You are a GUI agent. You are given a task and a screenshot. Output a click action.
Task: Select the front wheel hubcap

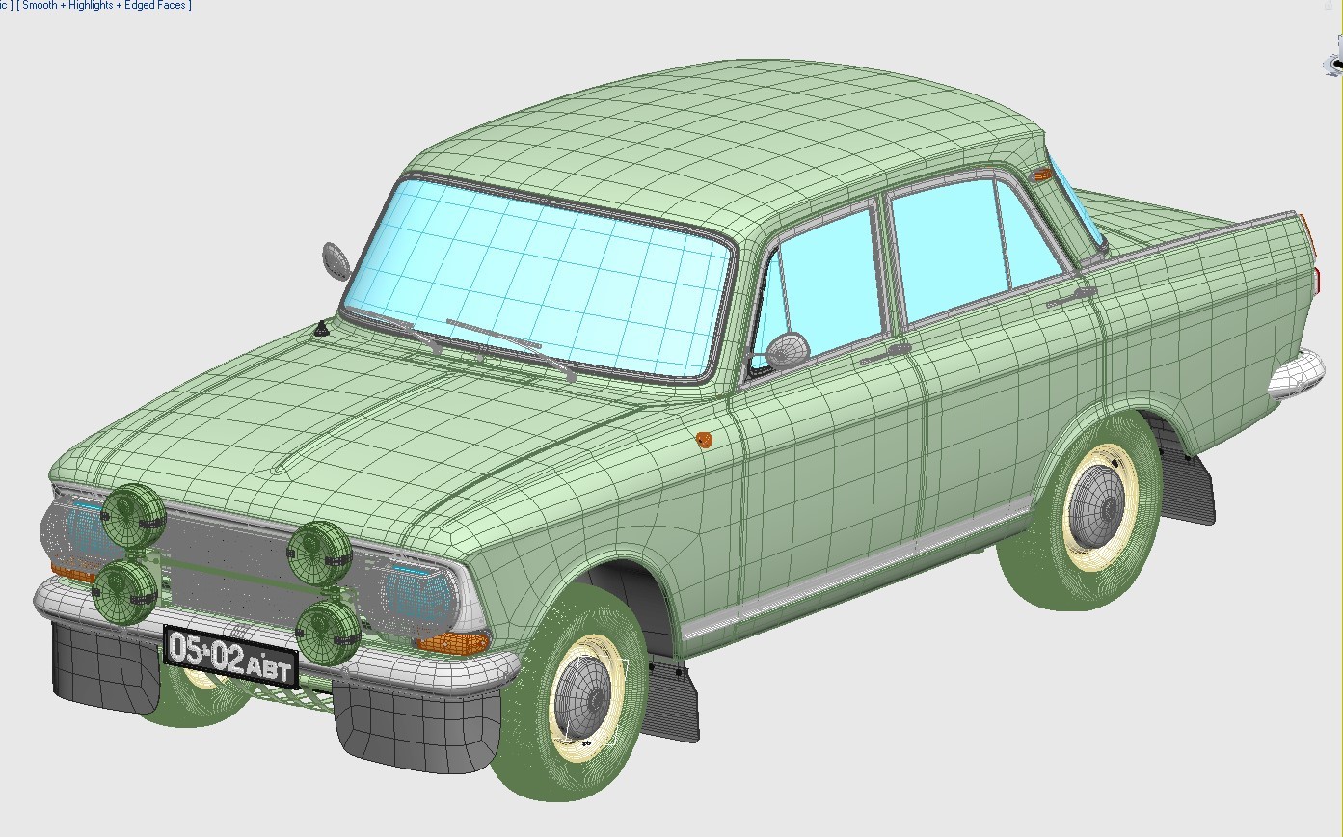click(584, 696)
